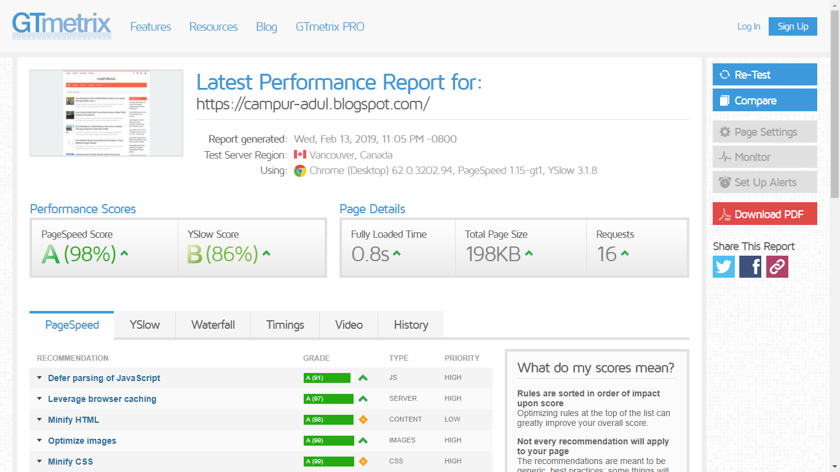Switch to the YSlow tab
840x472 pixels.
[145, 324]
